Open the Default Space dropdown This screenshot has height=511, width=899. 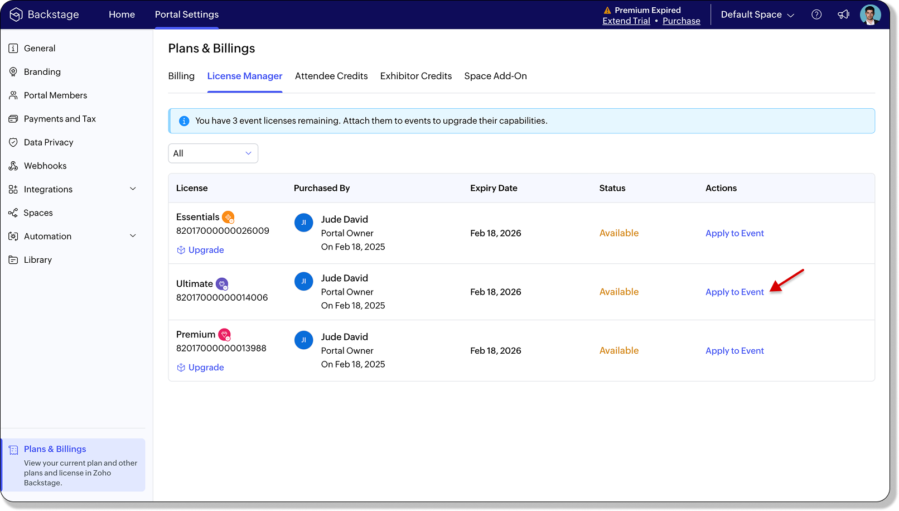757,15
